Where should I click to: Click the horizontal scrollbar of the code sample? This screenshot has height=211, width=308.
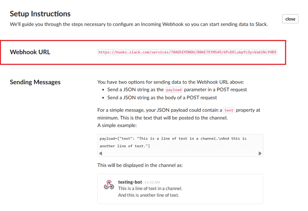point(180,153)
